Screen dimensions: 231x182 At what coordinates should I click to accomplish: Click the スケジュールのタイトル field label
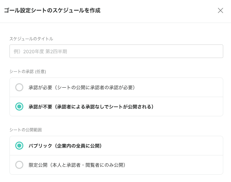coord(31,39)
